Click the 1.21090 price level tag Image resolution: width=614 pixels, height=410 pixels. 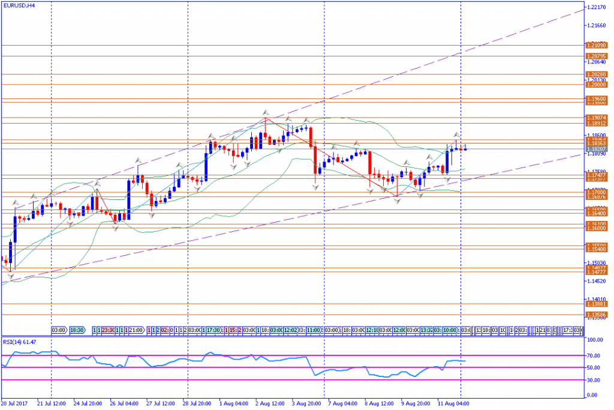[596, 45]
